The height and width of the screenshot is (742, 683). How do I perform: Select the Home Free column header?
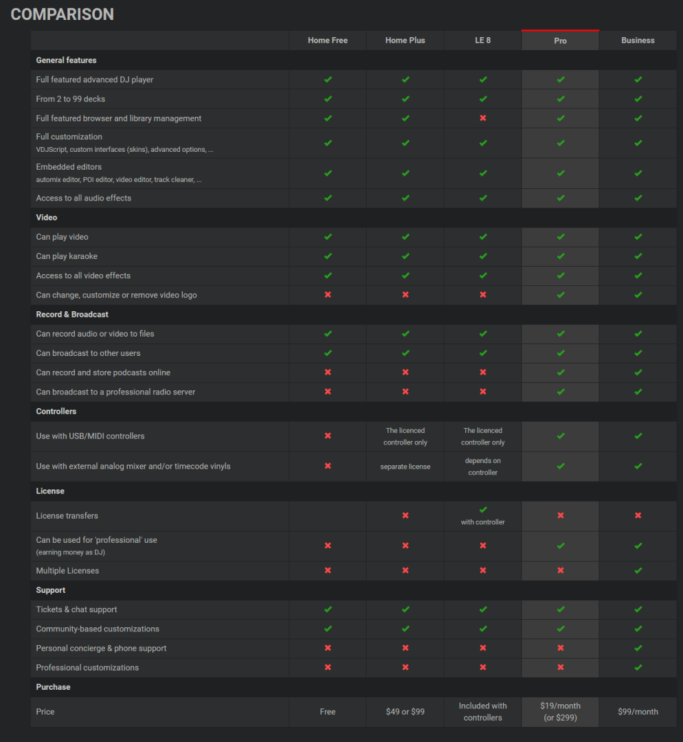[328, 41]
